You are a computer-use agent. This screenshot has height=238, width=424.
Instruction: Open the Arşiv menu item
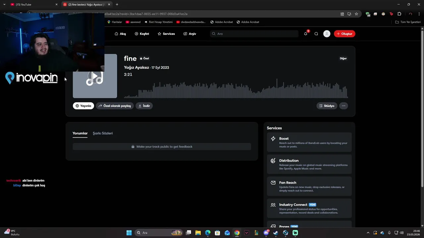[190, 34]
